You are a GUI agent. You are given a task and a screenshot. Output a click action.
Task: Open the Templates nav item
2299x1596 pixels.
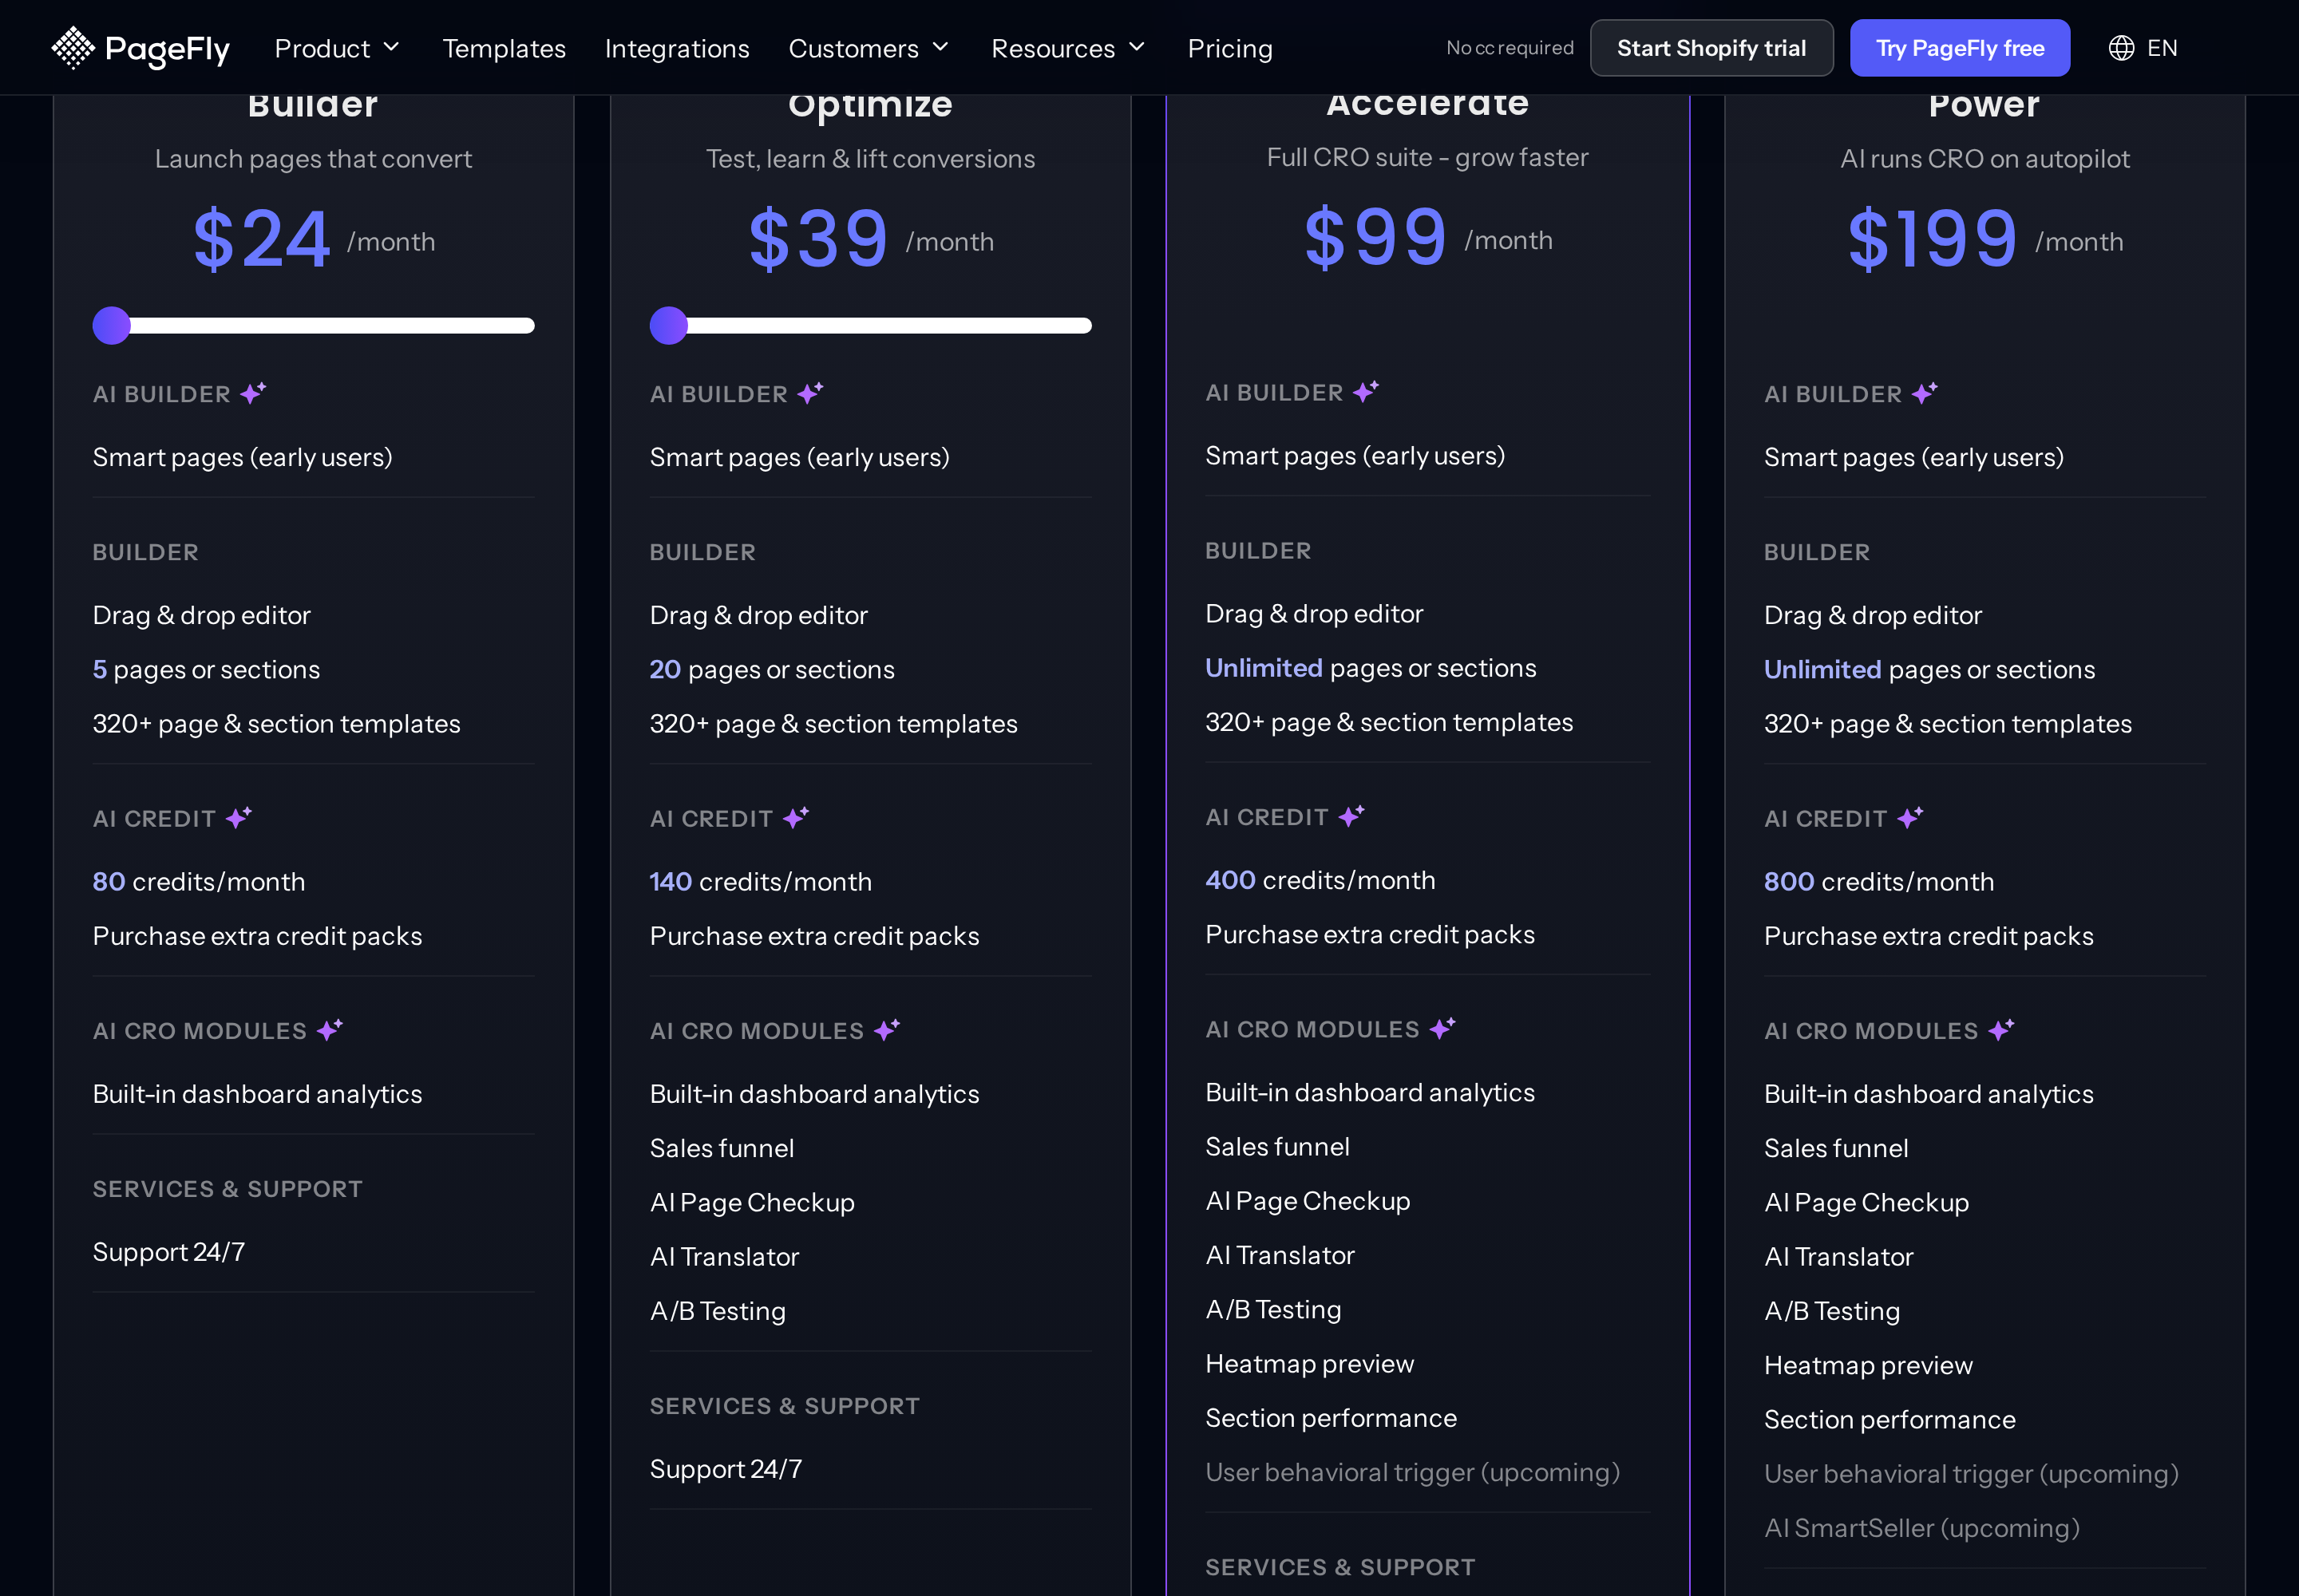[505, 48]
